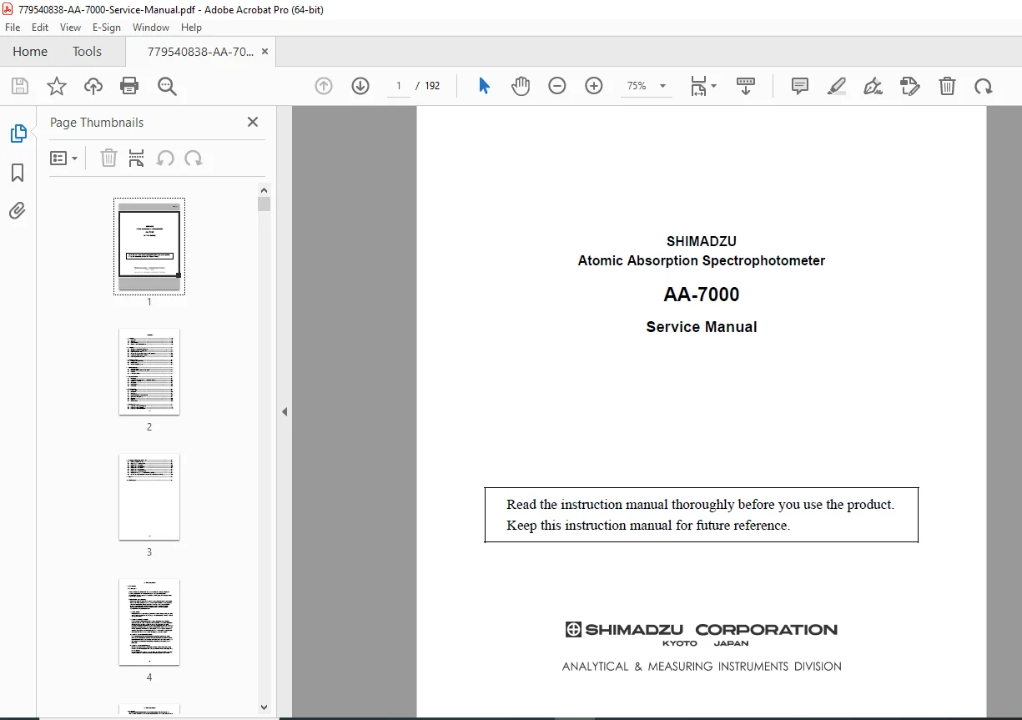1022x720 pixels.
Task: Close the document tab
Action: [265, 52]
